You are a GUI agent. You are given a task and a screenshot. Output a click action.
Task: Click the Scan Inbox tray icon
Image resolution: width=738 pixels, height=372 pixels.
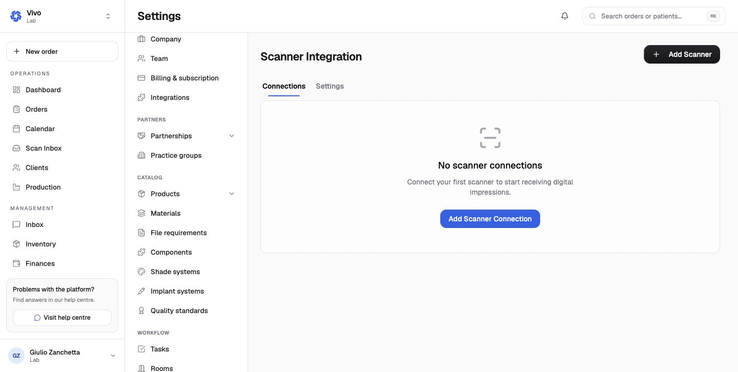[x=16, y=148]
